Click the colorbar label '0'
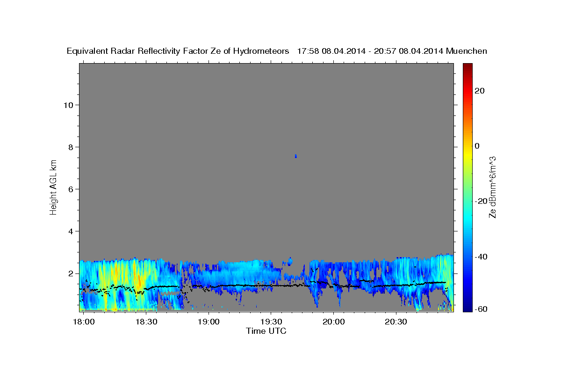 pyautogui.click(x=477, y=146)
